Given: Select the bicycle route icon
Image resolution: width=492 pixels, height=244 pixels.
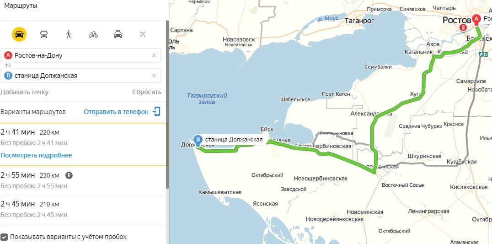Looking at the screenshot, I should (93, 34).
